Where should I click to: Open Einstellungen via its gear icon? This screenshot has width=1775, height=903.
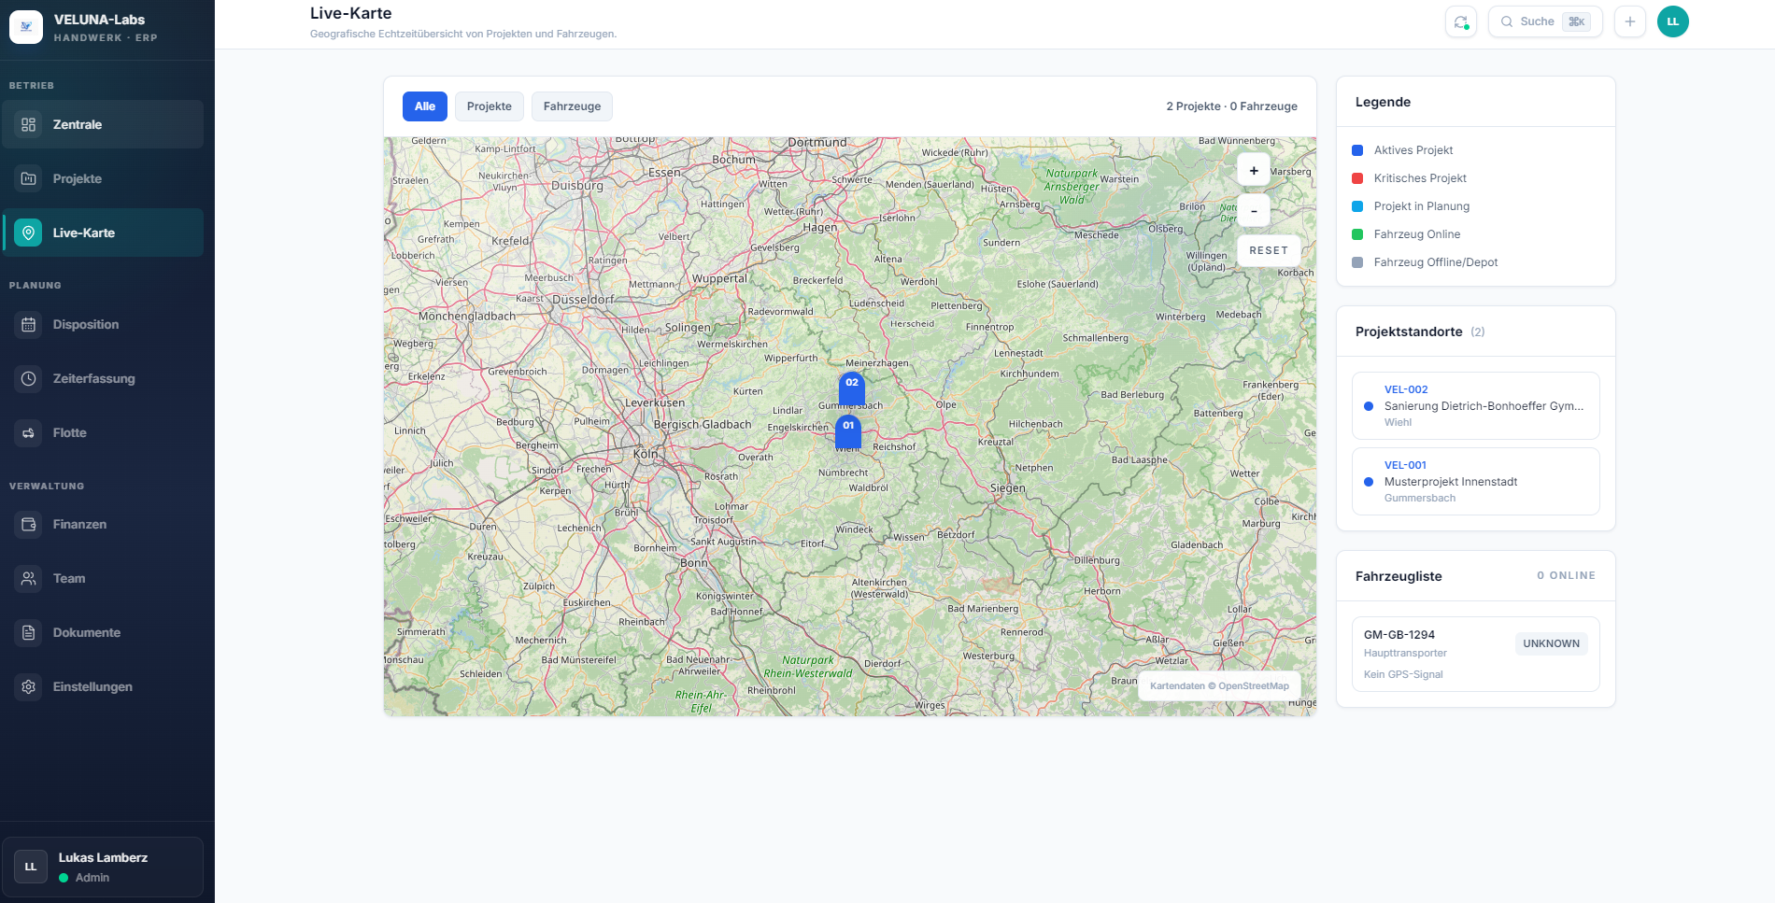[29, 687]
